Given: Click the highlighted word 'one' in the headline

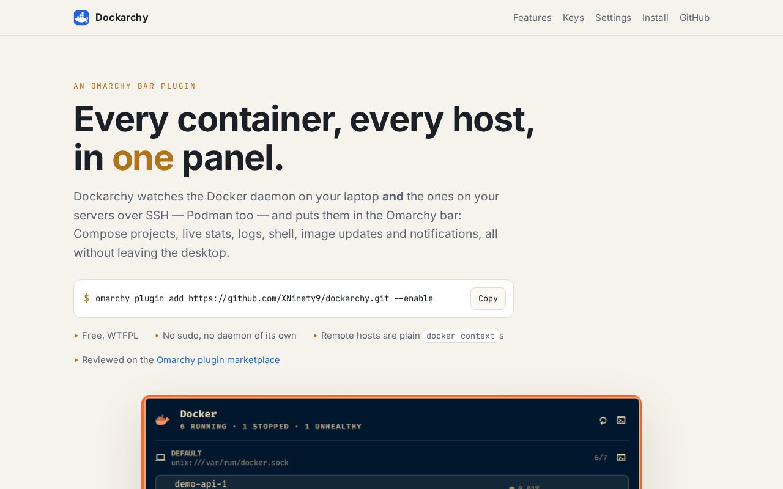Looking at the screenshot, I should click(143, 157).
